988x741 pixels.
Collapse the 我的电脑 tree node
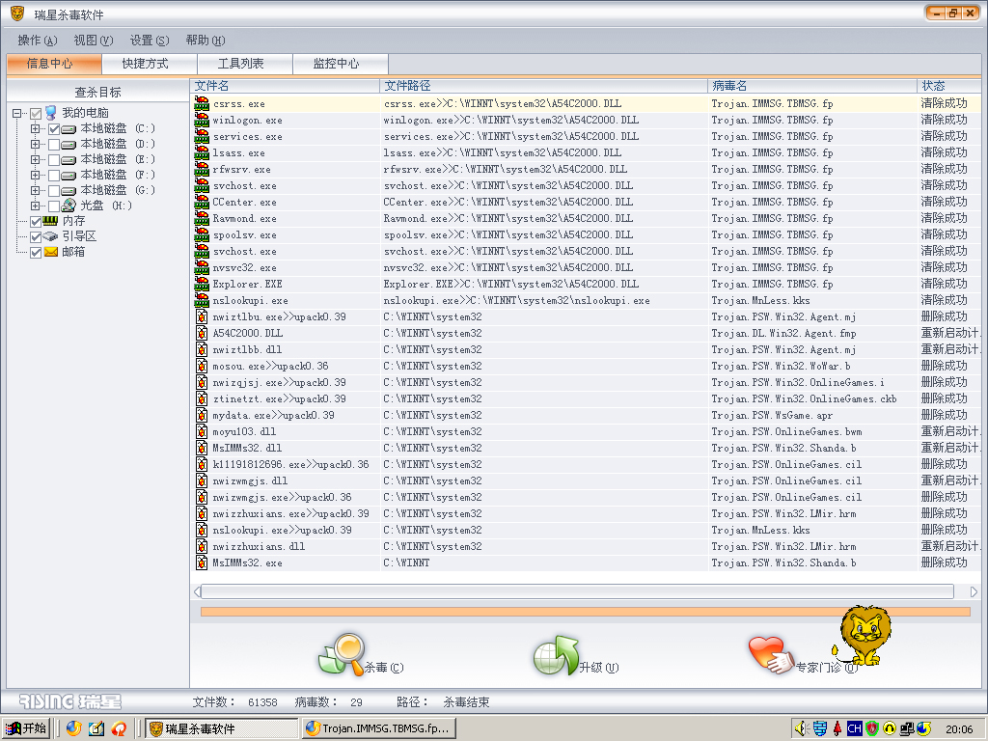pos(17,114)
